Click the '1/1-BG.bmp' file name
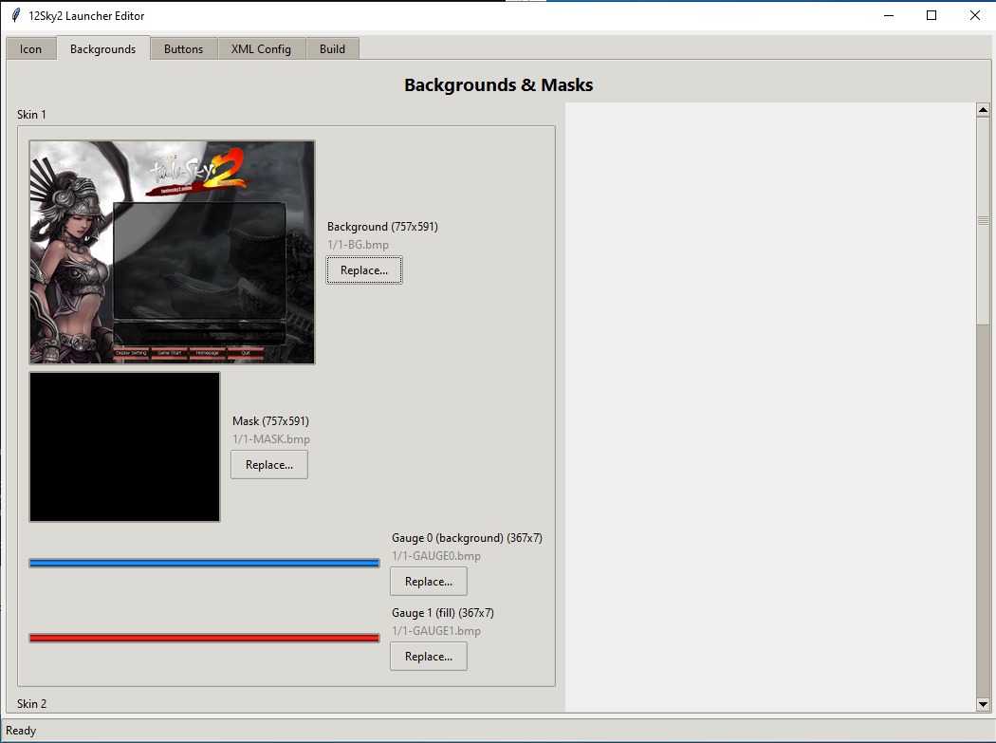Image resolution: width=996 pixels, height=743 pixels. click(359, 245)
